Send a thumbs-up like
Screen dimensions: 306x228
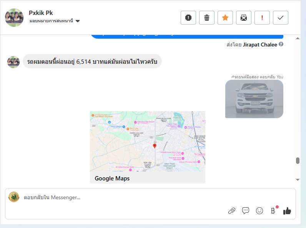(x=287, y=210)
